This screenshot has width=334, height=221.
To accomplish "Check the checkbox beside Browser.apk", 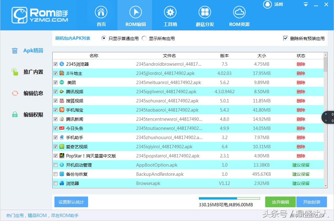I will click(55, 183).
